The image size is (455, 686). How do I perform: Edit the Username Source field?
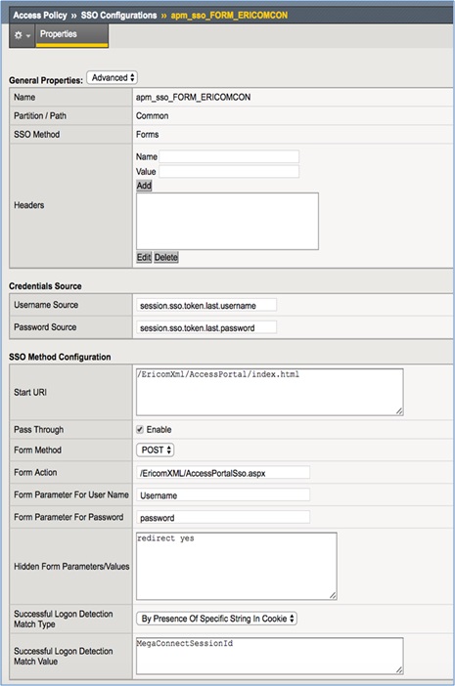(206, 305)
